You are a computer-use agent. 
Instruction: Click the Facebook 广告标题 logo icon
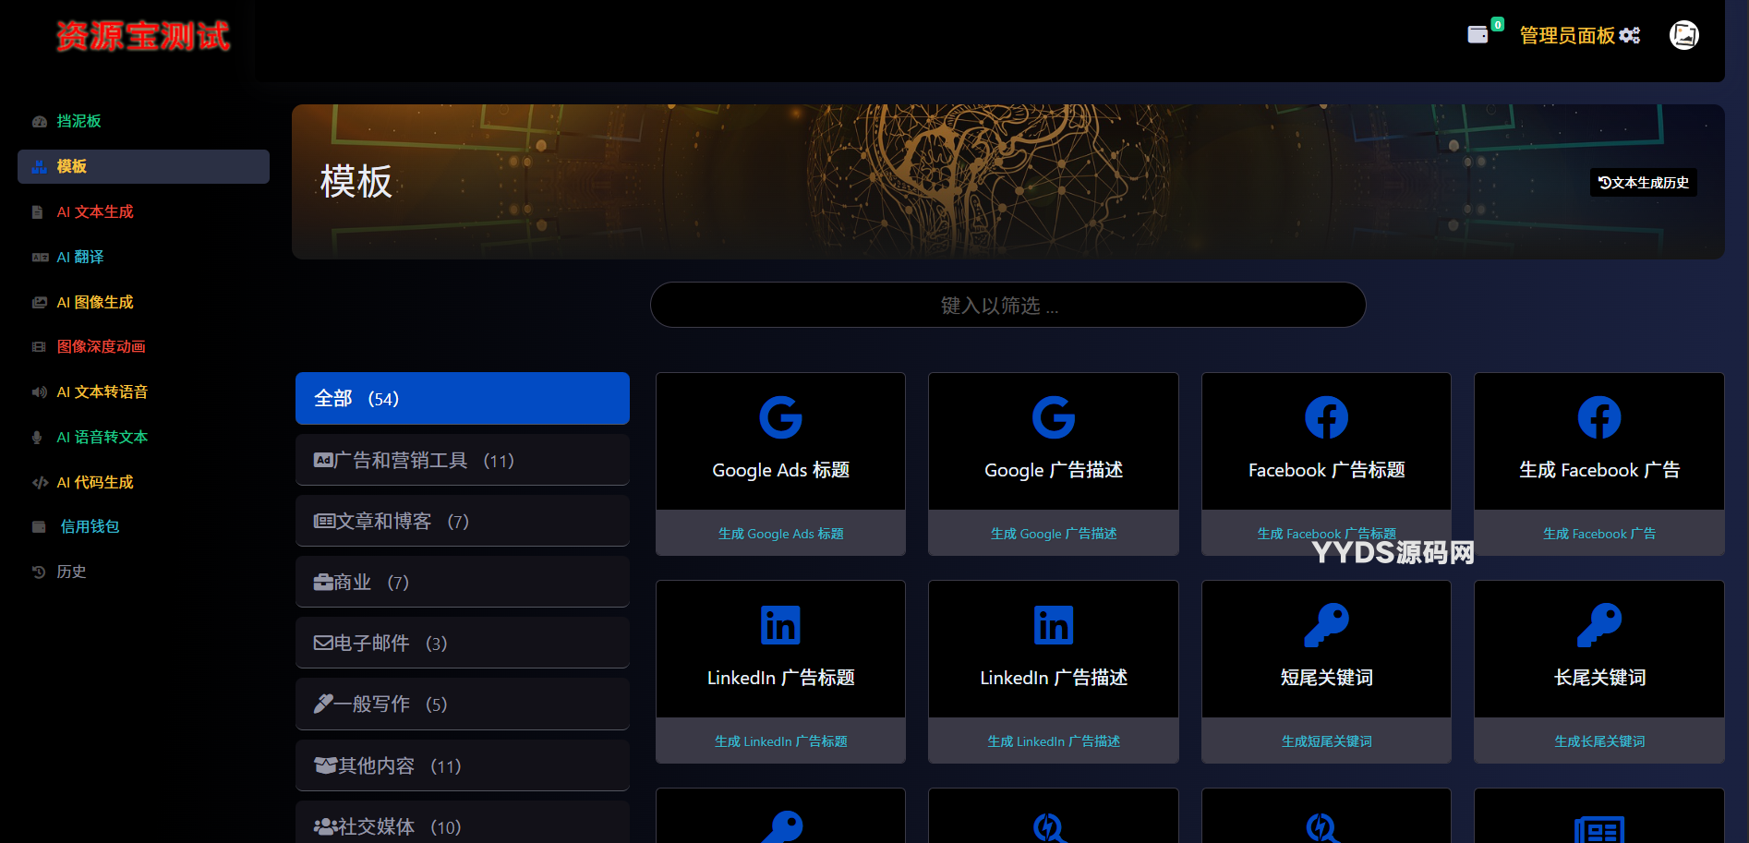(x=1326, y=417)
